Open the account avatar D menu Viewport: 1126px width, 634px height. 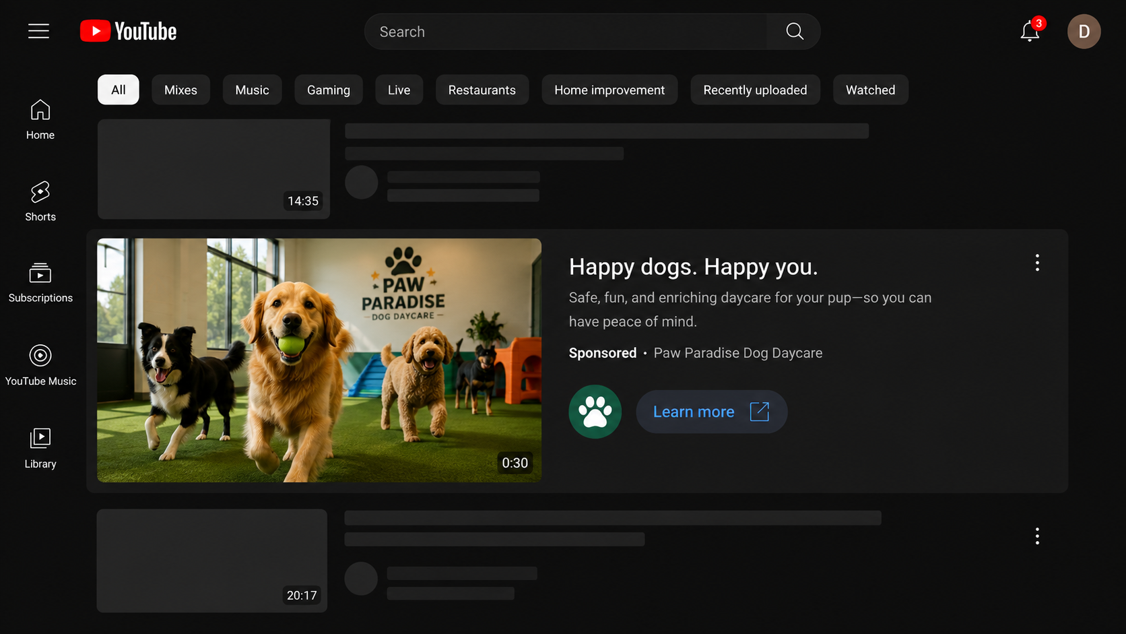point(1084,32)
